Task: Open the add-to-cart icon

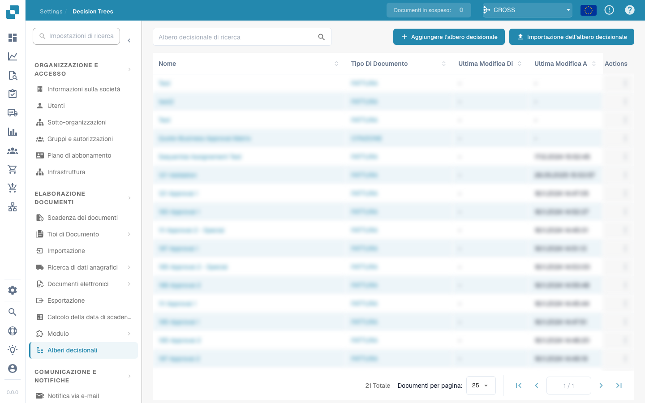Action: tap(13, 188)
